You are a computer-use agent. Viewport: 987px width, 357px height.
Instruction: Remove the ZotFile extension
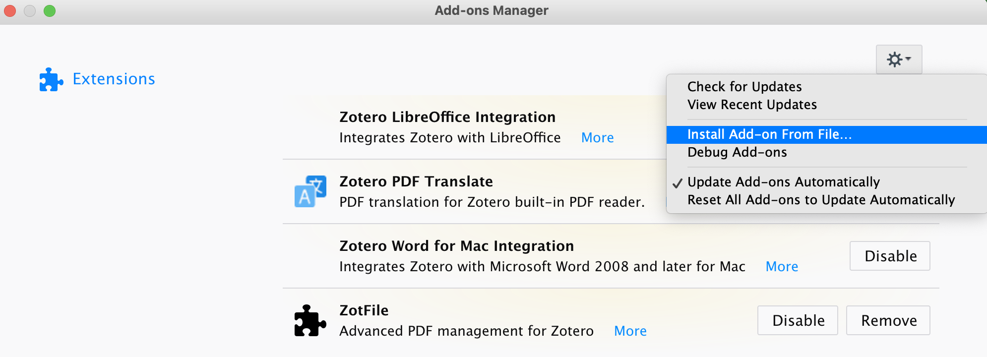tap(888, 320)
